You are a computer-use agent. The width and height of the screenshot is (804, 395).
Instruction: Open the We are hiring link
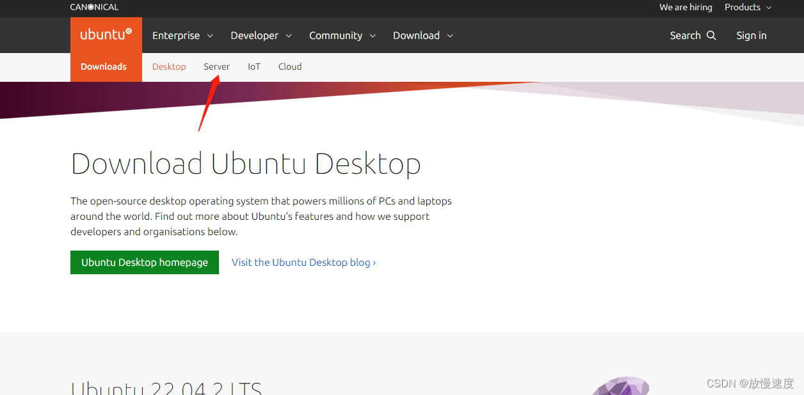(x=686, y=7)
